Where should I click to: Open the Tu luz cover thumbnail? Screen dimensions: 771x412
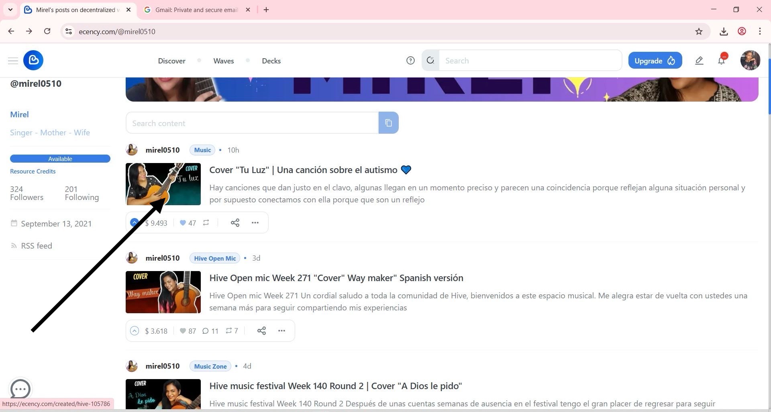coord(163,184)
